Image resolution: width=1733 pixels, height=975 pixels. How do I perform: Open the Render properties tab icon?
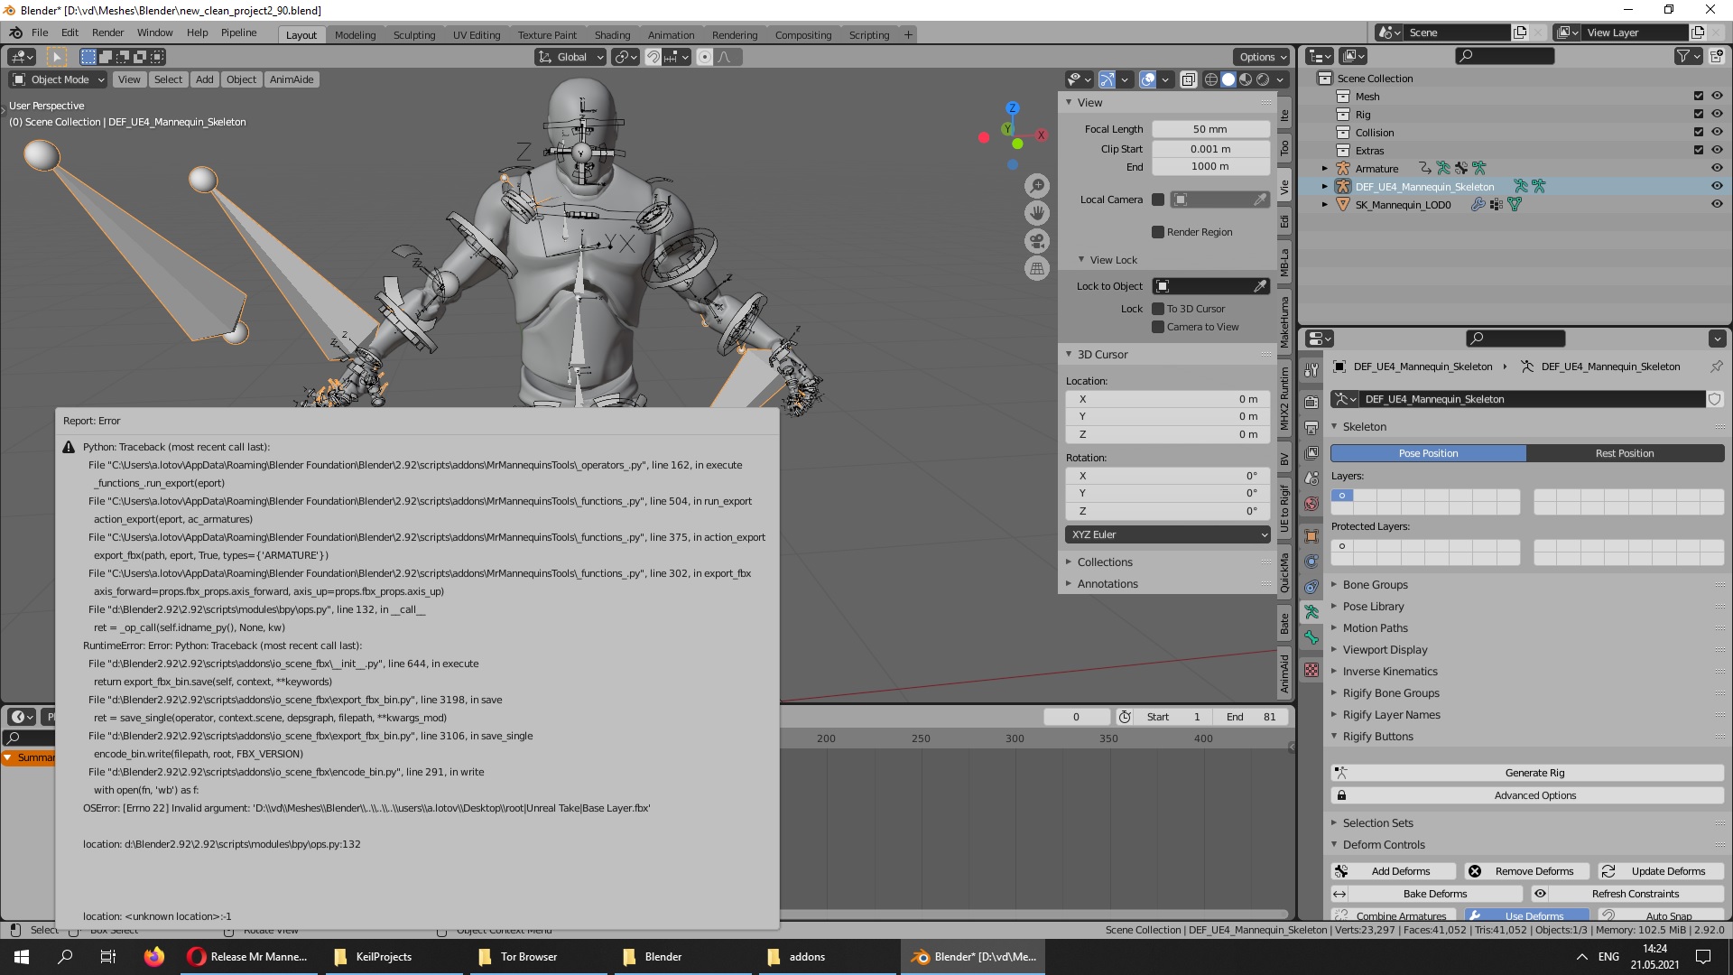pos(1311,402)
